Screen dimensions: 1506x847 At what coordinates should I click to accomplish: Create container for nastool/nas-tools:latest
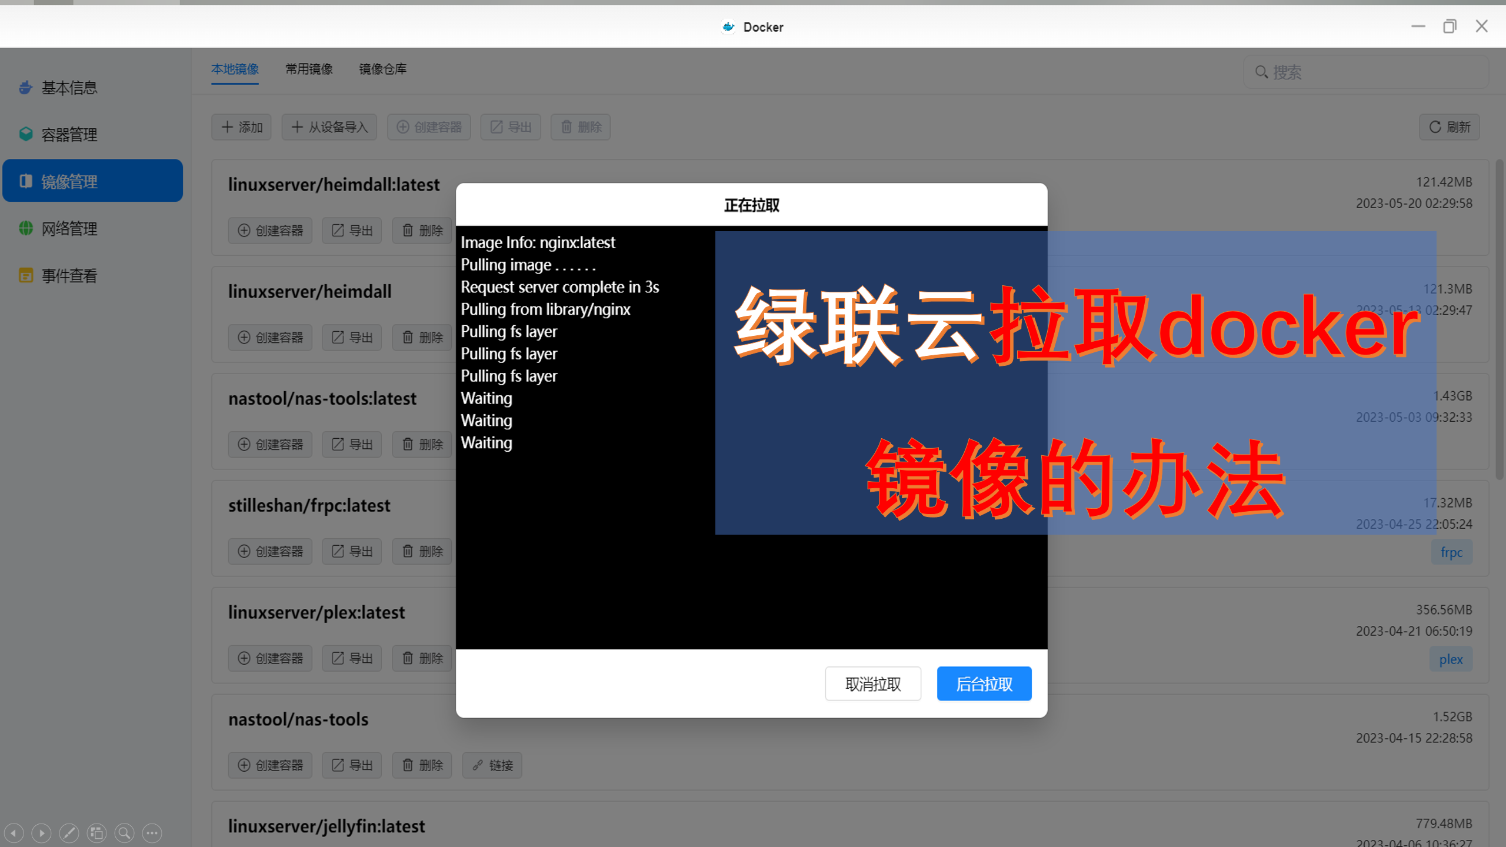tap(270, 445)
